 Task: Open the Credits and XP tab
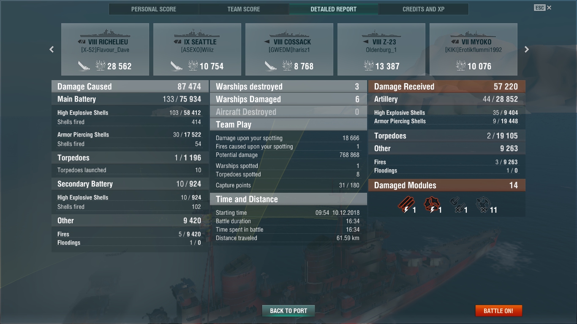[x=424, y=9]
